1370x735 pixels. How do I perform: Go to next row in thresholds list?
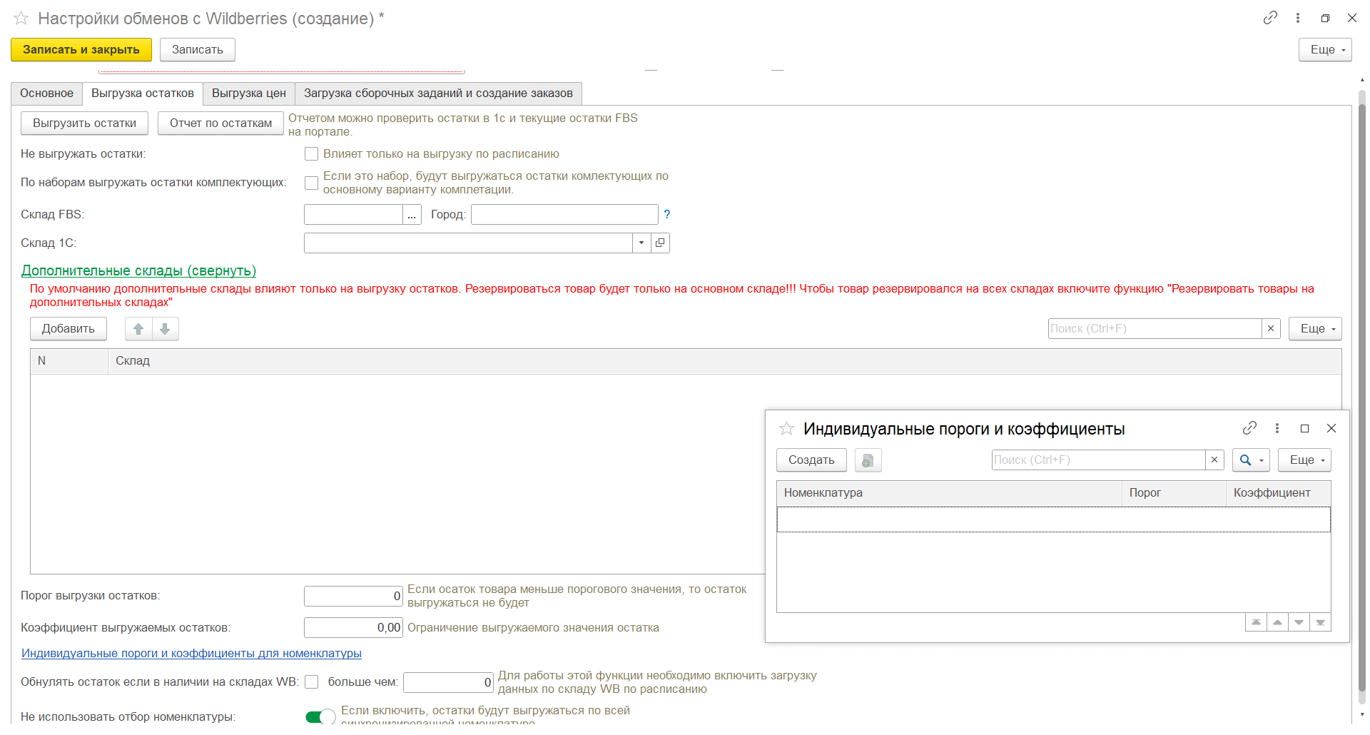click(1299, 622)
